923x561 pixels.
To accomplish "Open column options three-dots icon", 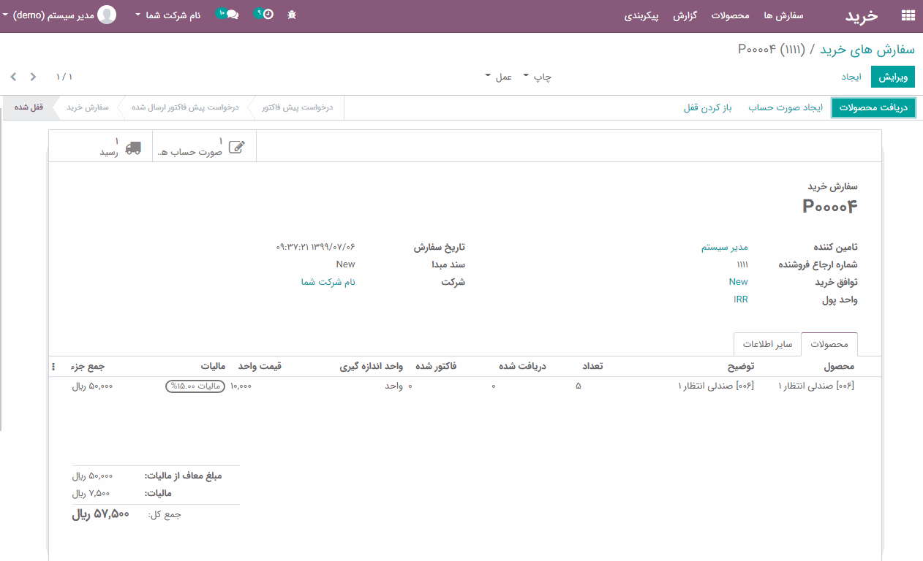I will point(53,366).
